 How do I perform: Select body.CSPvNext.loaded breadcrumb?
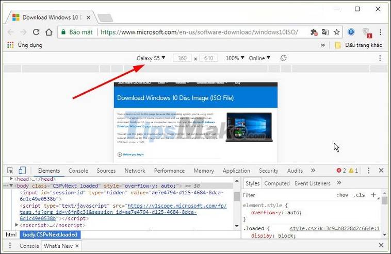[50, 234]
